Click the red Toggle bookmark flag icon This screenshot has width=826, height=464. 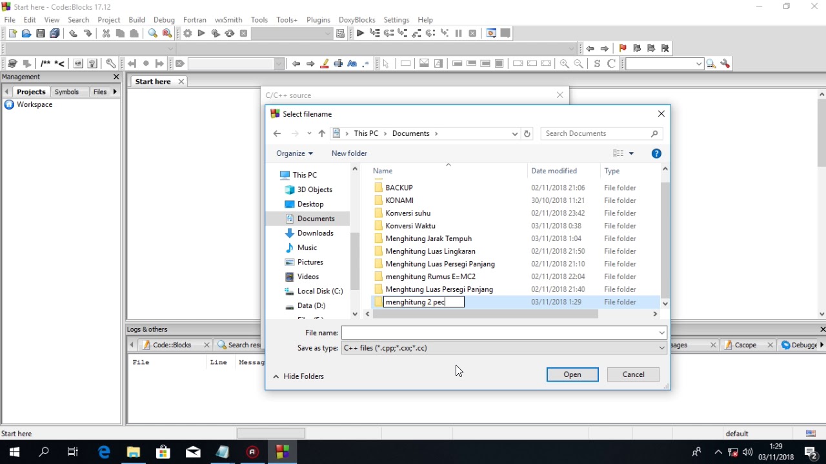click(x=622, y=48)
